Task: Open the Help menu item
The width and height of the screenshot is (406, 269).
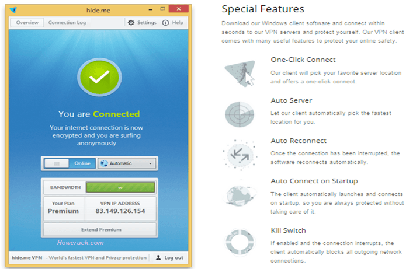Action: click(178, 23)
